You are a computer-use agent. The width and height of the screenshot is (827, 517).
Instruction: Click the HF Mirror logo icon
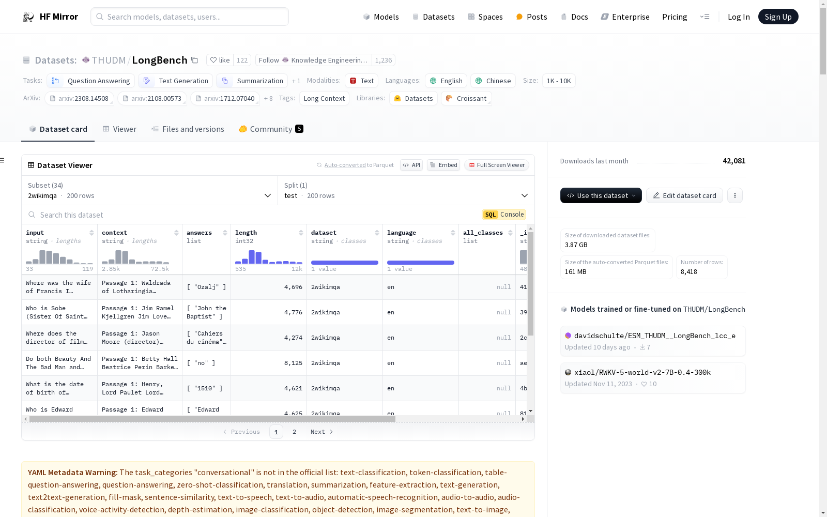click(x=28, y=17)
